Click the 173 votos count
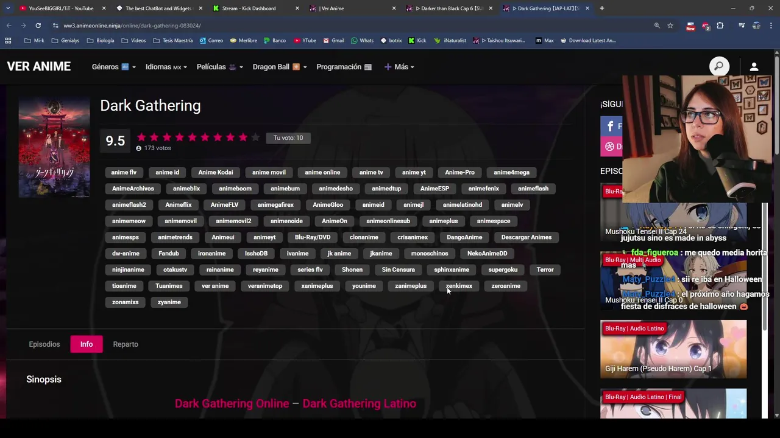 [157, 148]
